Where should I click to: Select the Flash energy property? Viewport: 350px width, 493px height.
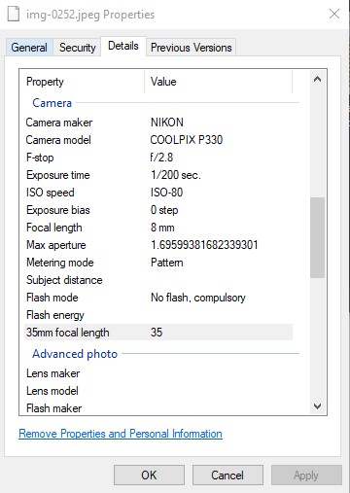click(x=55, y=315)
